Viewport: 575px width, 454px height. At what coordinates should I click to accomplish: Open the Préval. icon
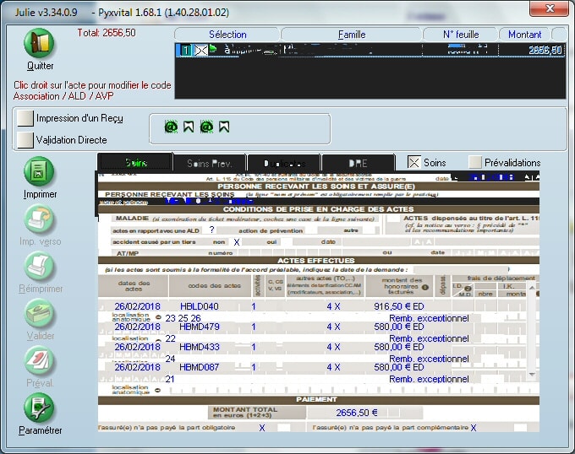[40, 360]
